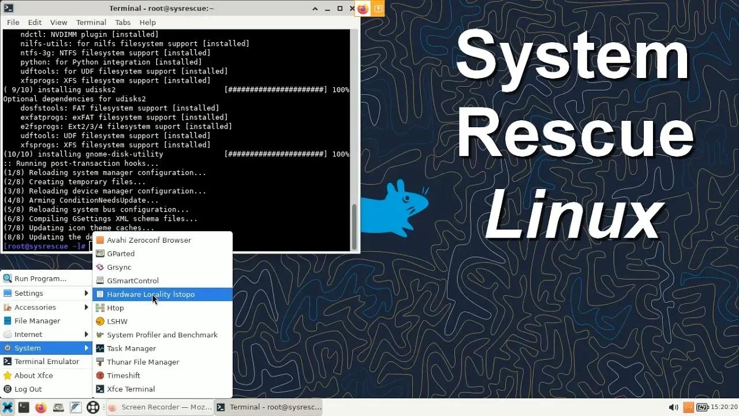739x416 pixels.
Task: Open GParted from the System menu
Action: pos(121,254)
